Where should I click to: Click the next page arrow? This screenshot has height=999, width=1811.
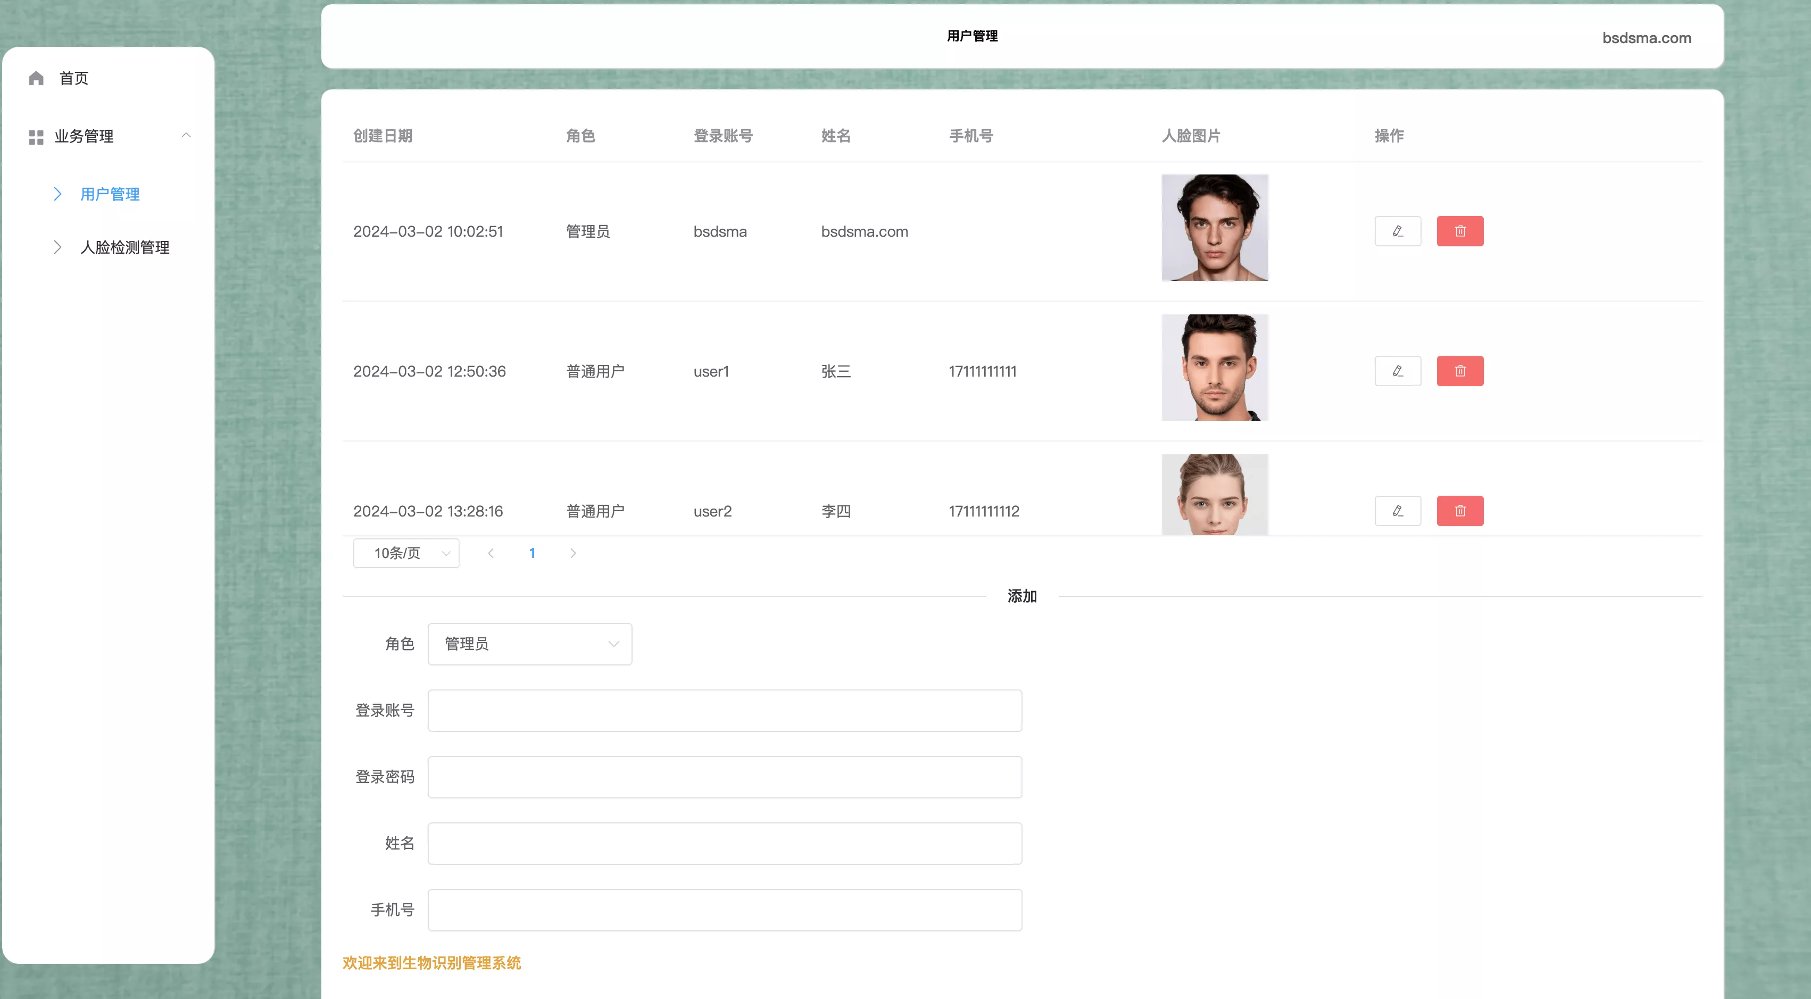point(573,553)
